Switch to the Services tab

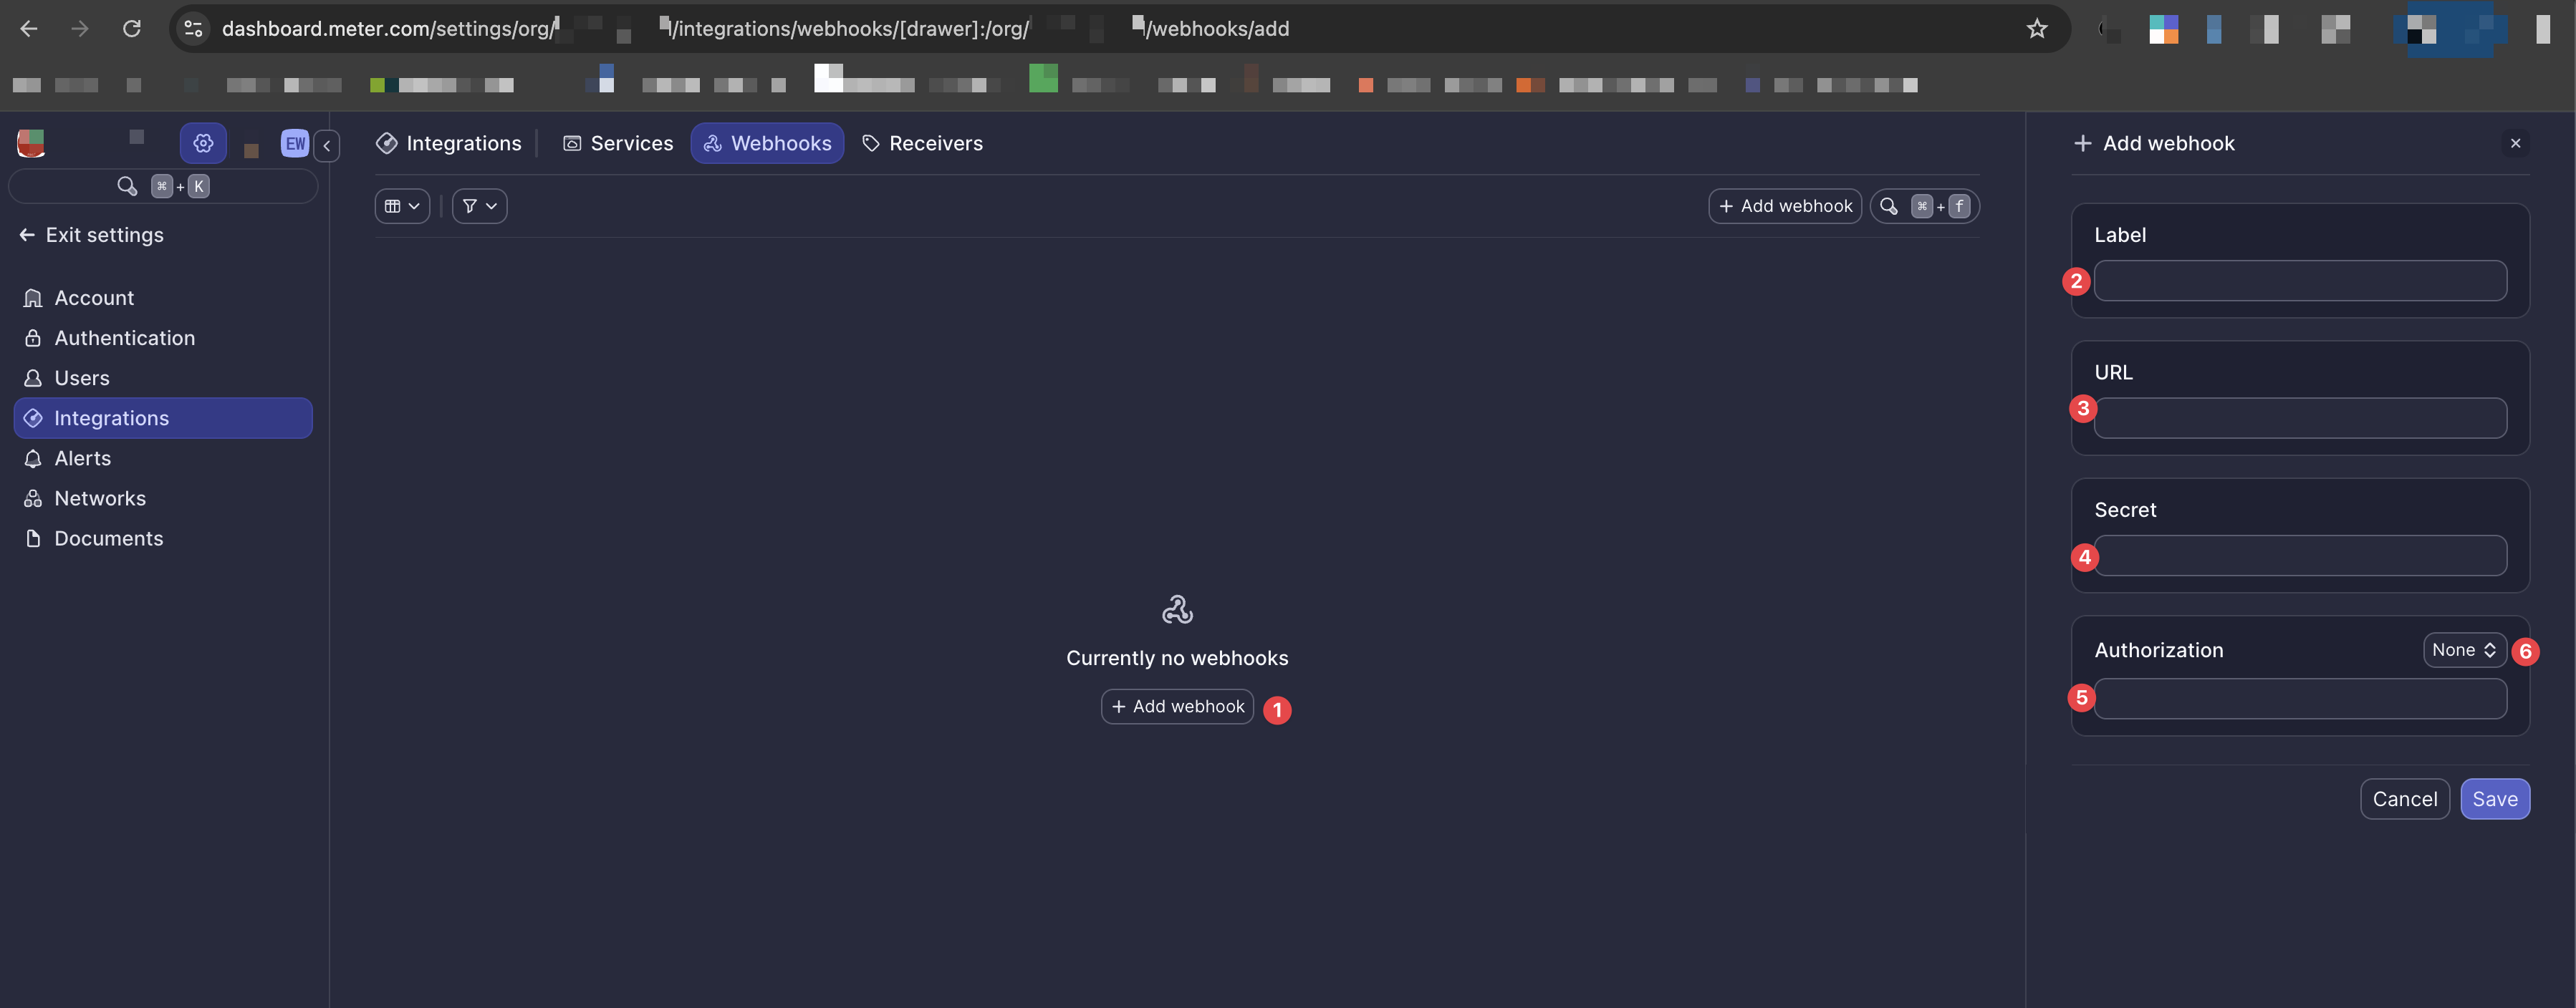[x=617, y=143]
